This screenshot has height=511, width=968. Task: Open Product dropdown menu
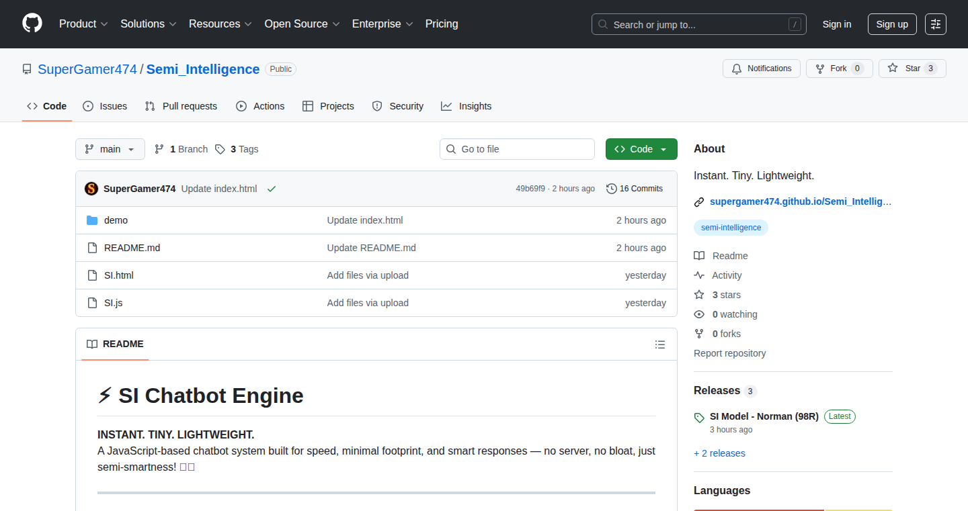click(83, 24)
